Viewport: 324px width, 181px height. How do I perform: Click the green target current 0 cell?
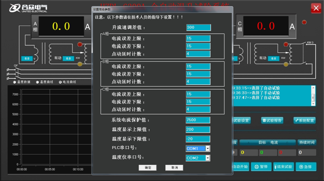[268, 153]
